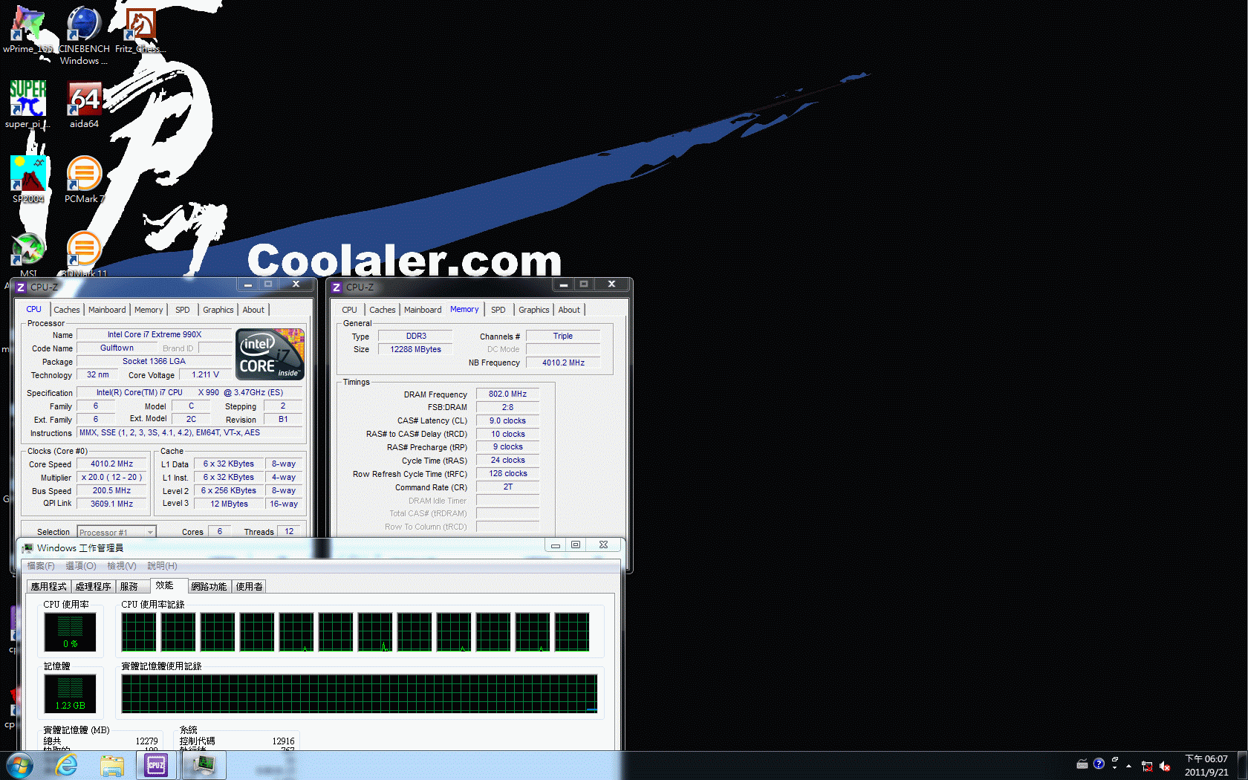
Task: Click the Windows Start orb
Action: (x=19, y=765)
